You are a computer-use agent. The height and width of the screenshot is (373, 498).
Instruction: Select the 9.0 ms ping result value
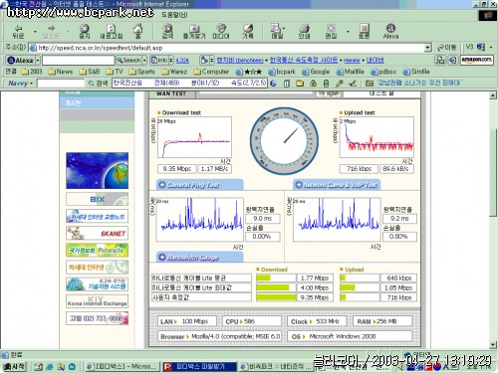(263, 219)
